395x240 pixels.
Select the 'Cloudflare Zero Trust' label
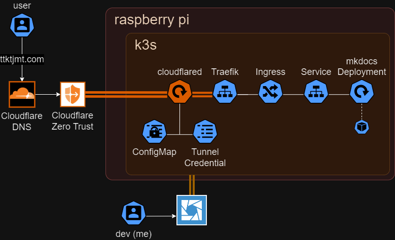coord(73,121)
